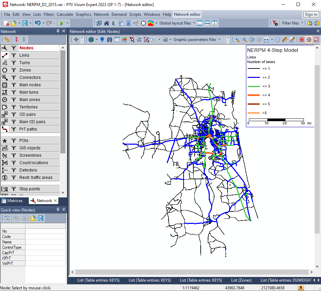Open the filter settings funnel-with-gear icon

(275, 23)
